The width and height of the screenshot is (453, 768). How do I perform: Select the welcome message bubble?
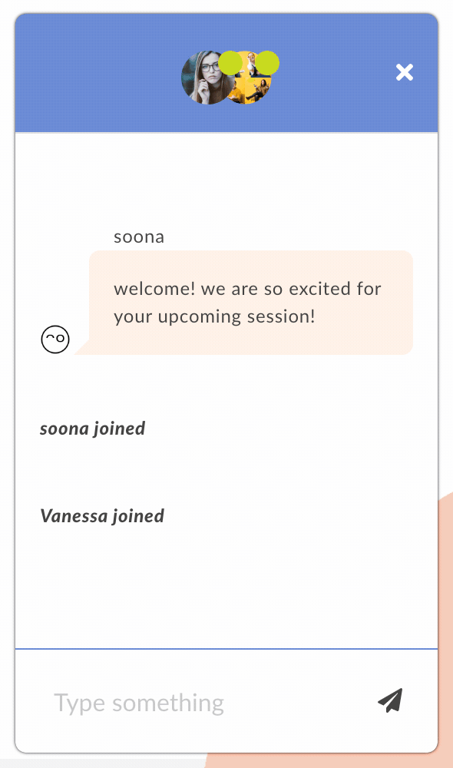[251, 303]
